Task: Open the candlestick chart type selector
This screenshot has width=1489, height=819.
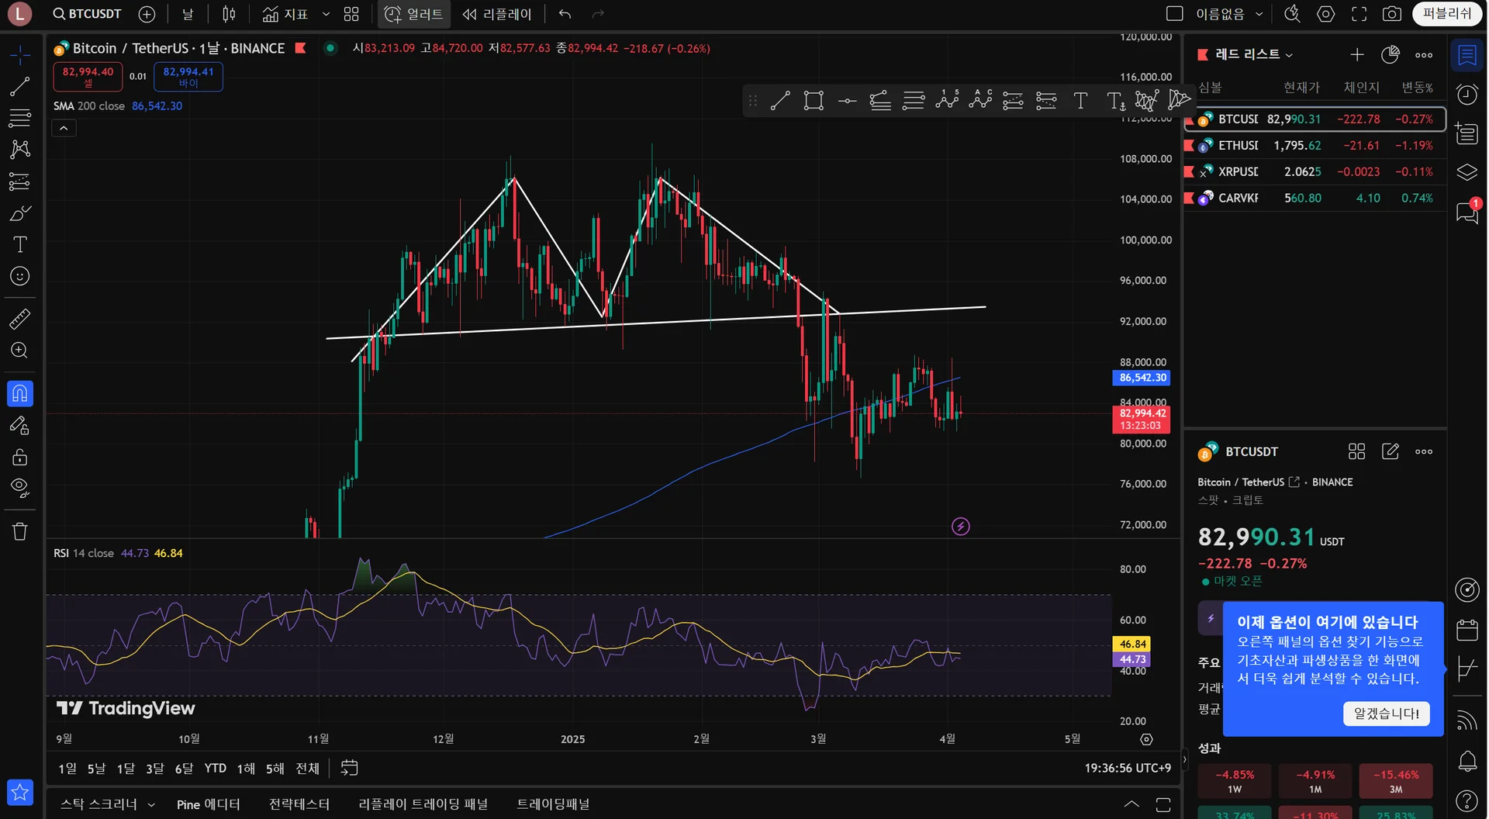Action: coord(229,14)
